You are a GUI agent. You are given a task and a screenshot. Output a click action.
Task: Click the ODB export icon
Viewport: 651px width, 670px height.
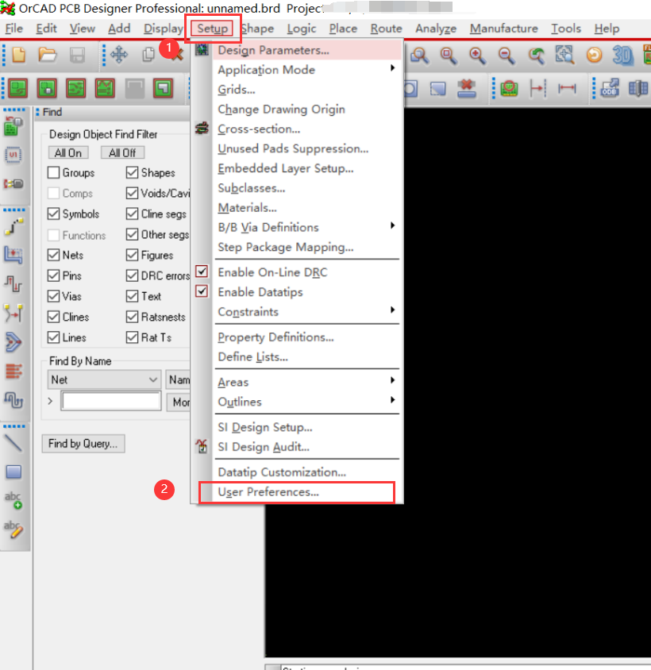point(610,88)
